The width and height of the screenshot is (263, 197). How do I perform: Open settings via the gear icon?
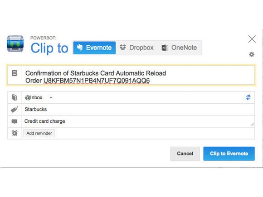click(251, 54)
